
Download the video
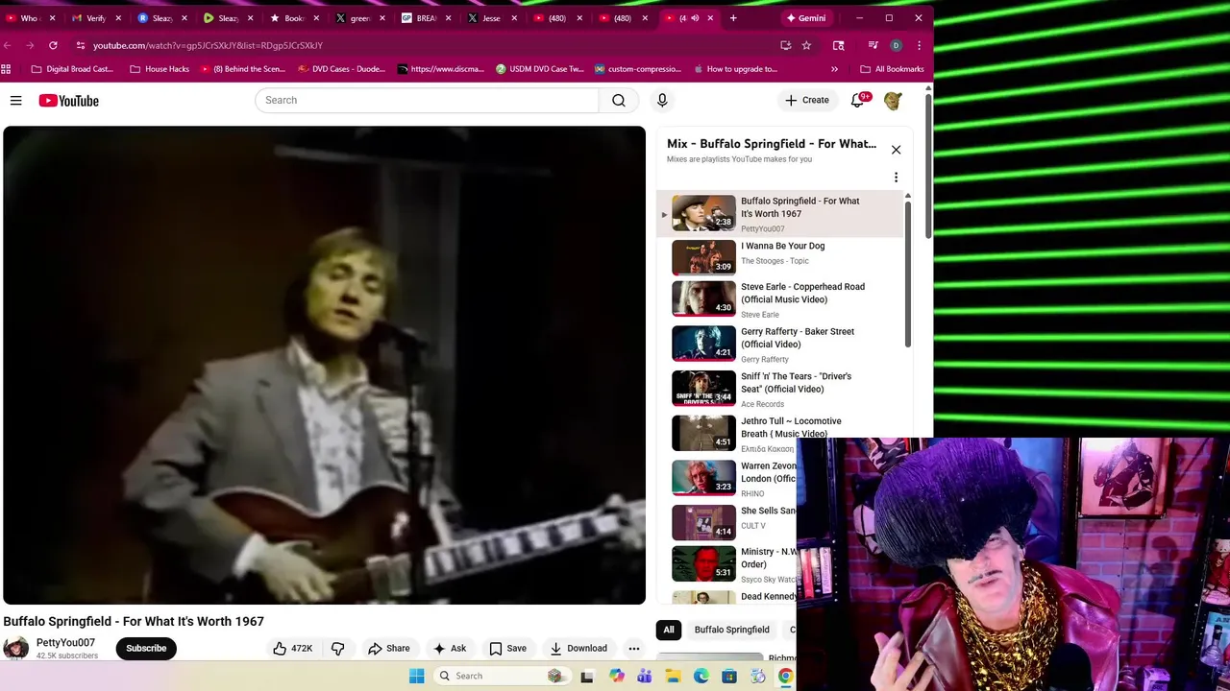[x=578, y=649]
